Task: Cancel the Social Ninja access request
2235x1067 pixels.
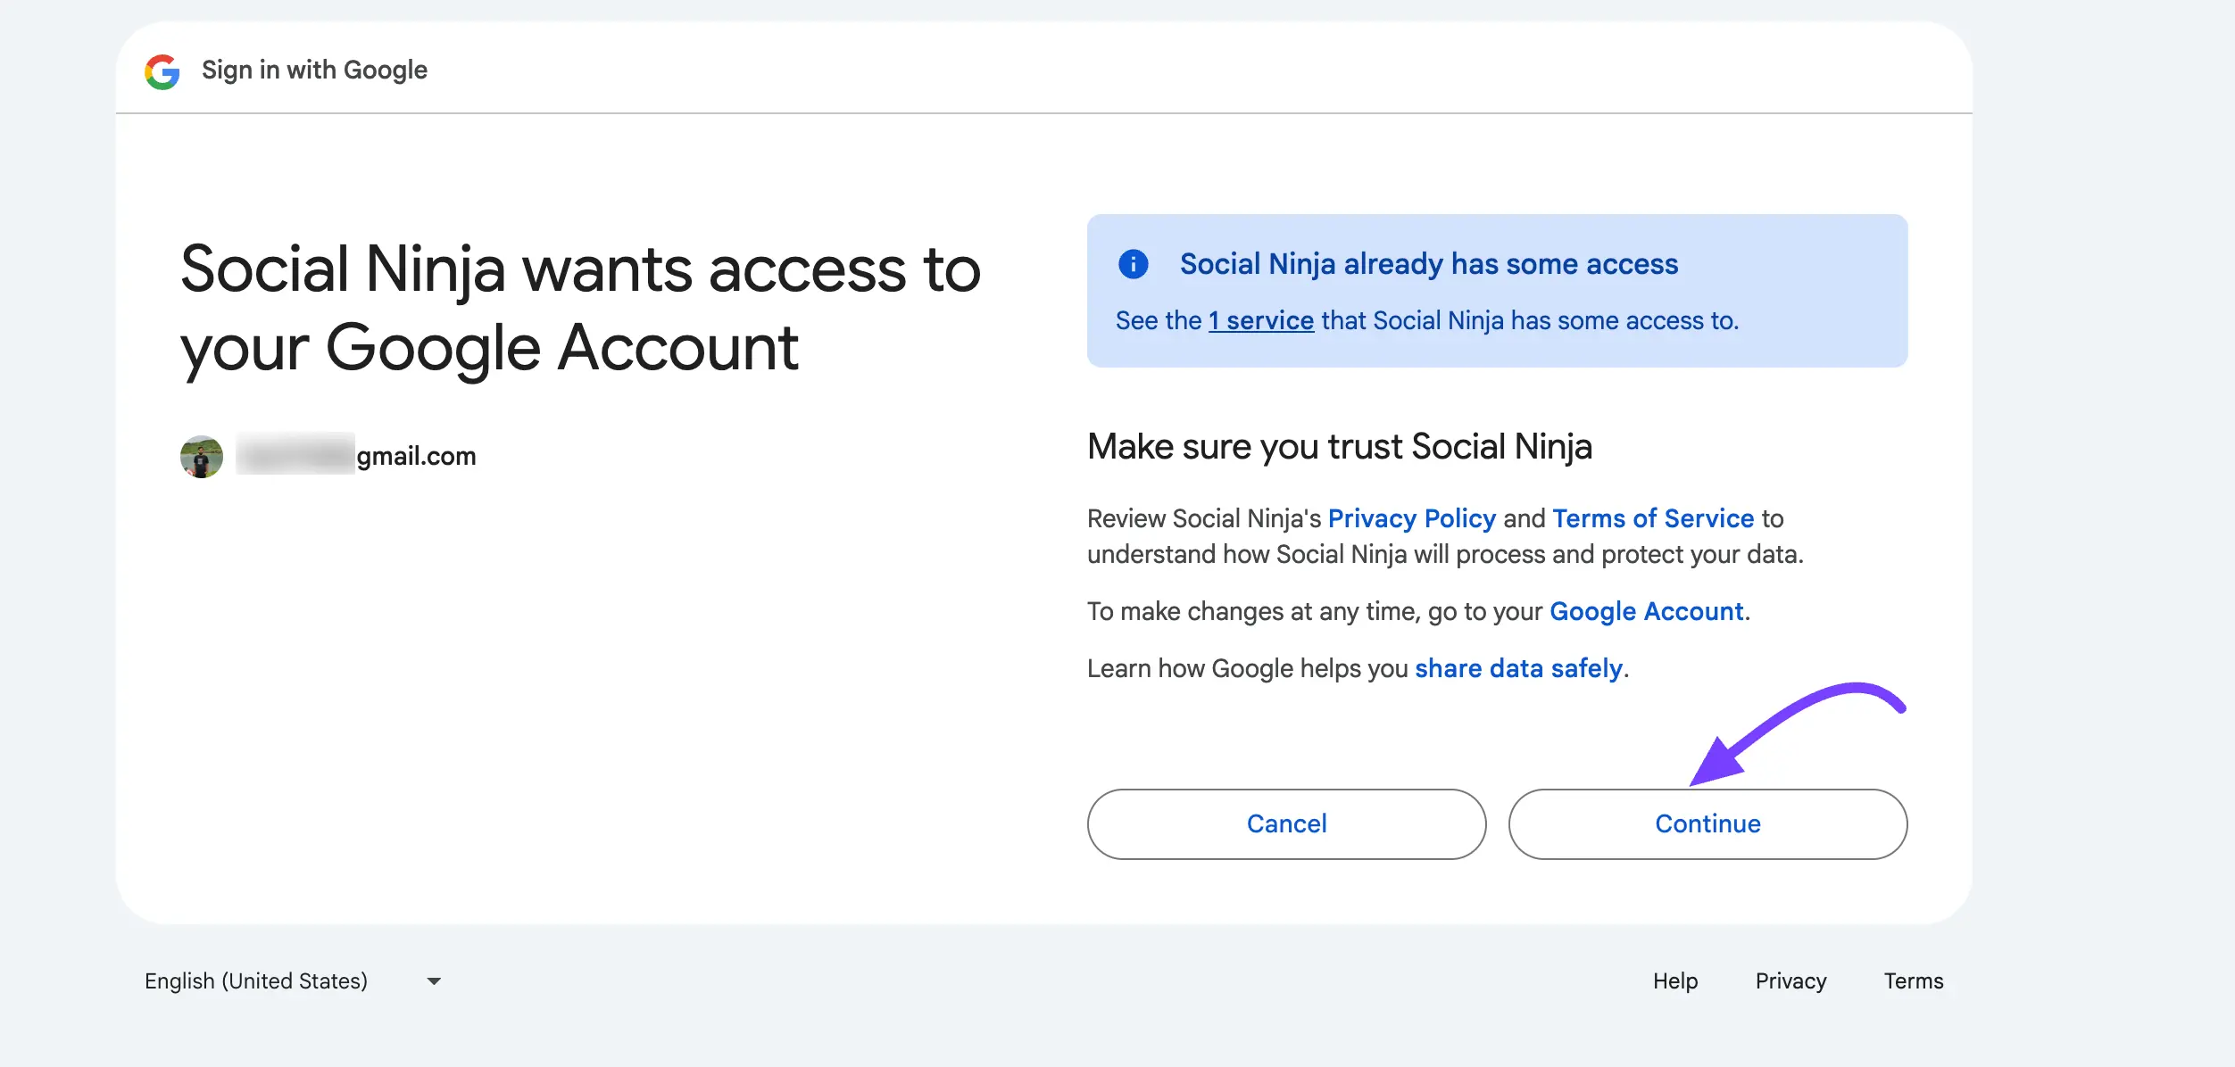Action: click(1285, 823)
